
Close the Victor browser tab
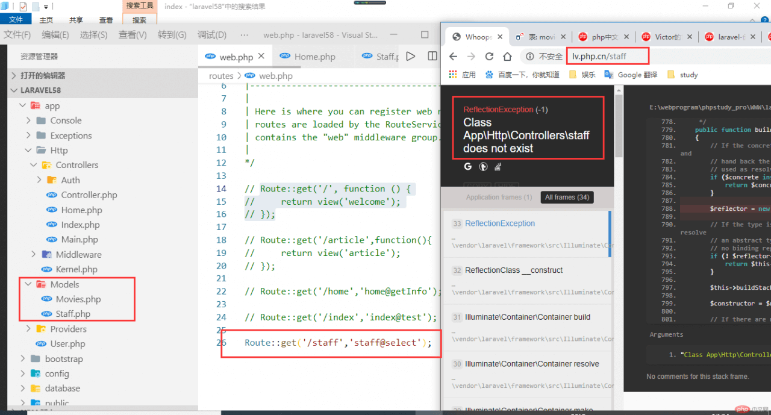point(689,37)
